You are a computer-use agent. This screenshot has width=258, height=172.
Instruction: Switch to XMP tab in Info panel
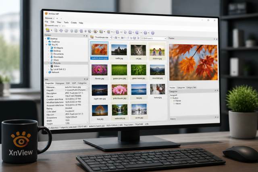(74, 83)
